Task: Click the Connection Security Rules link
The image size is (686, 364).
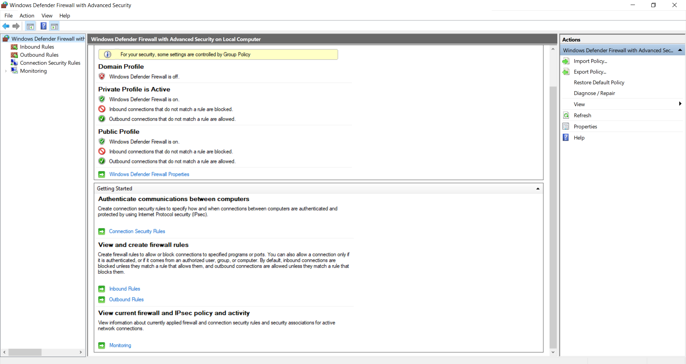Action: click(137, 231)
